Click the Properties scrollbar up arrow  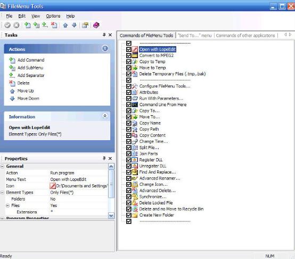click(111, 167)
